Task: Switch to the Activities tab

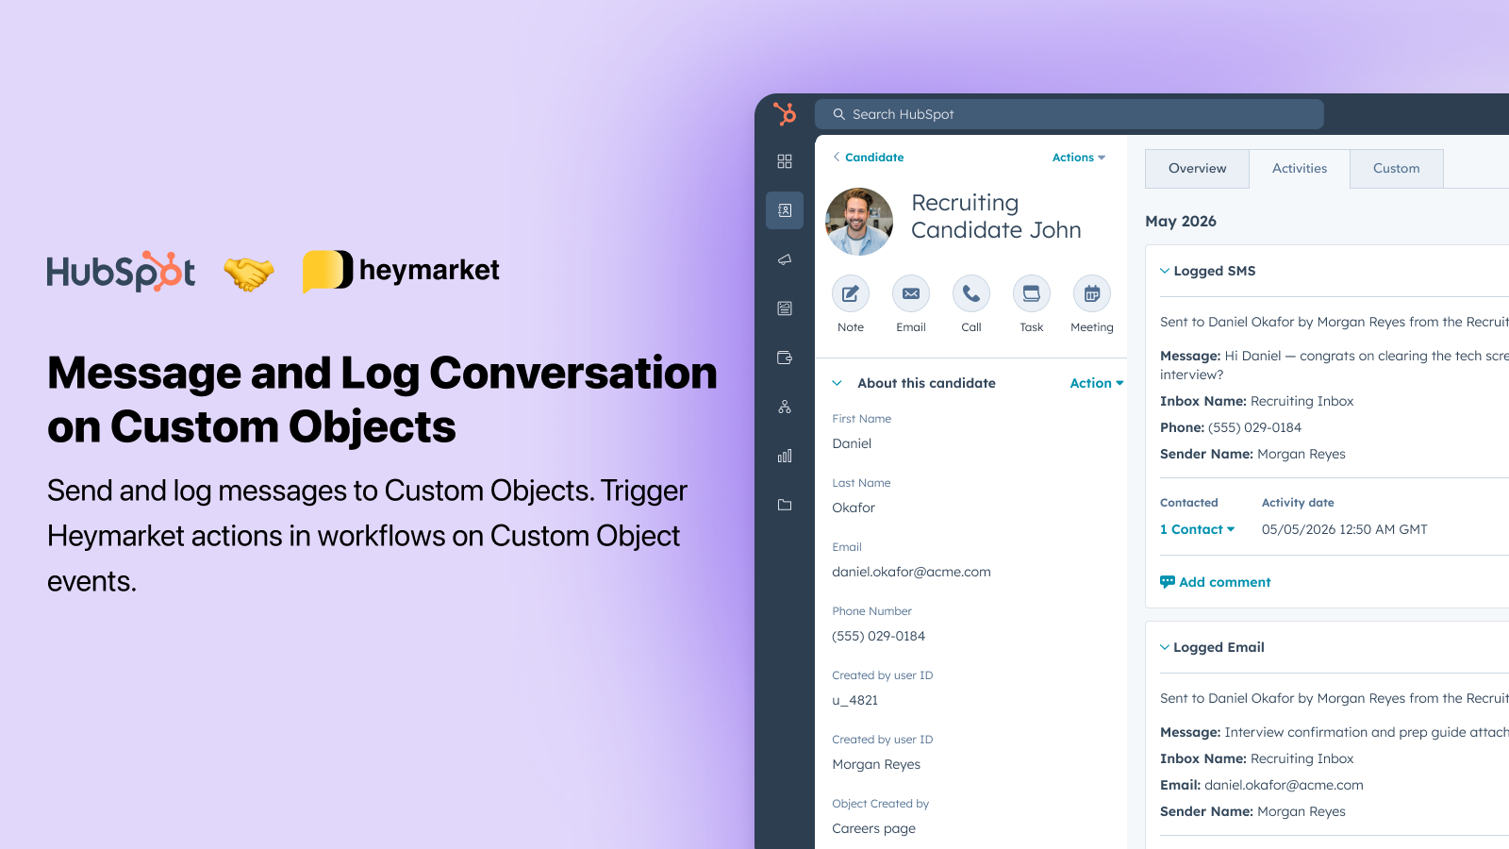Action: [1300, 169]
